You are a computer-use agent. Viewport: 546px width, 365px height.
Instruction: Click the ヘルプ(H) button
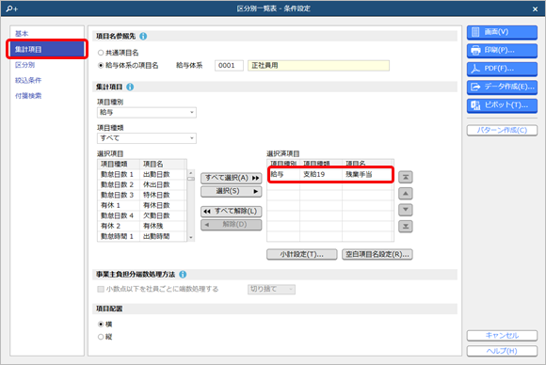click(502, 351)
